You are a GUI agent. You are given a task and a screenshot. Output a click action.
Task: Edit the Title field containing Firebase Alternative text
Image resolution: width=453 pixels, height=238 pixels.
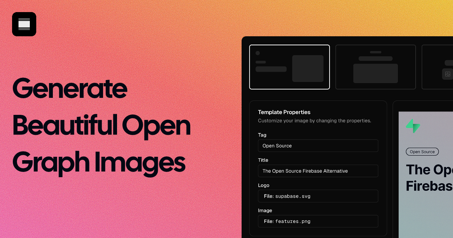pyautogui.click(x=318, y=171)
